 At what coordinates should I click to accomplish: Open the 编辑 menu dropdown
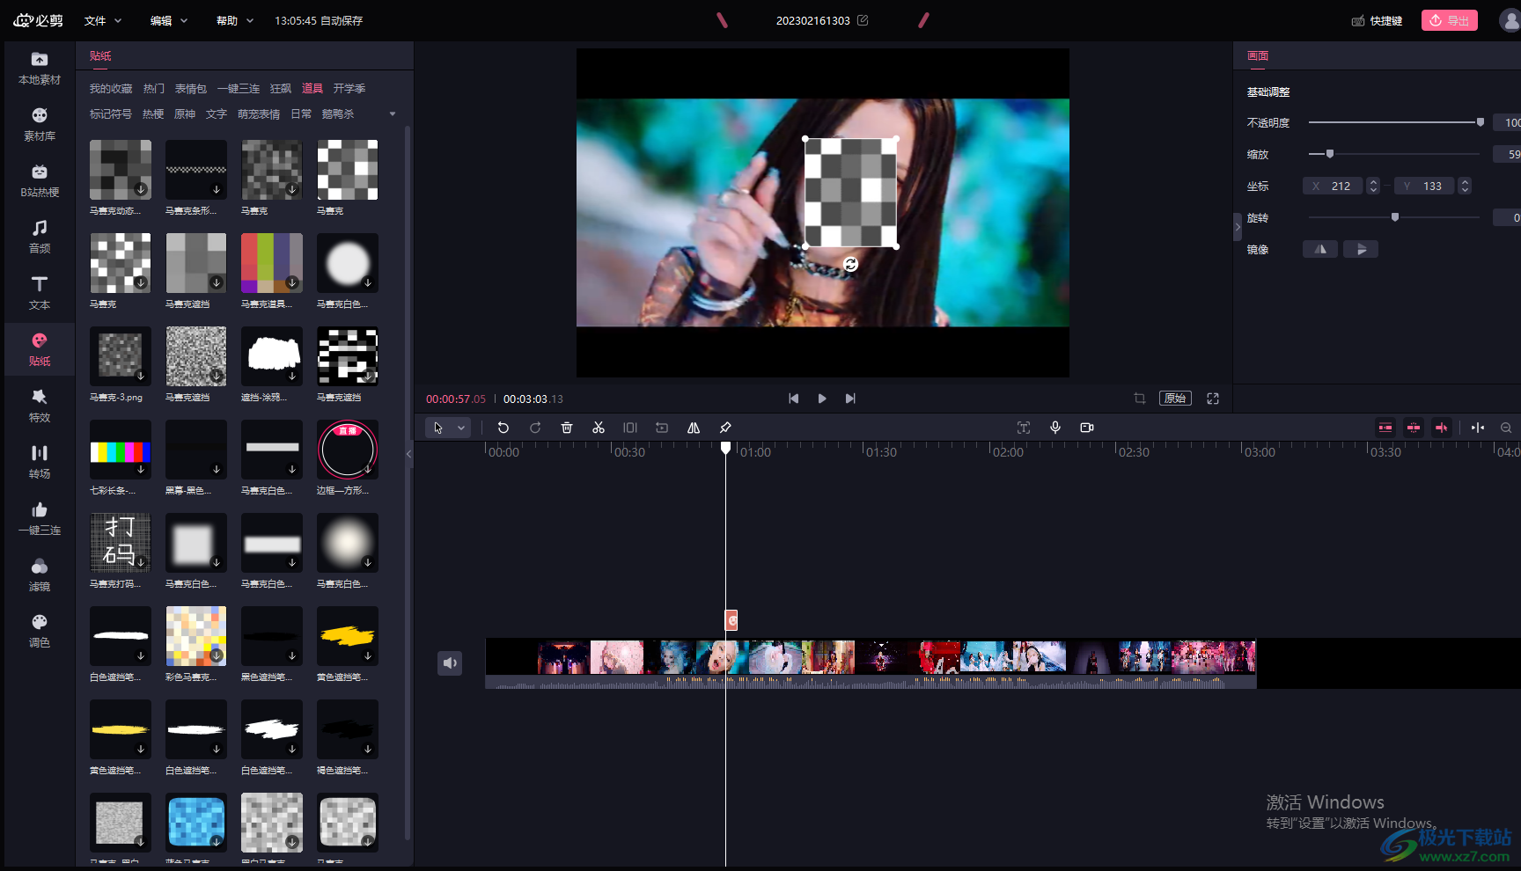[x=169, y=20]
